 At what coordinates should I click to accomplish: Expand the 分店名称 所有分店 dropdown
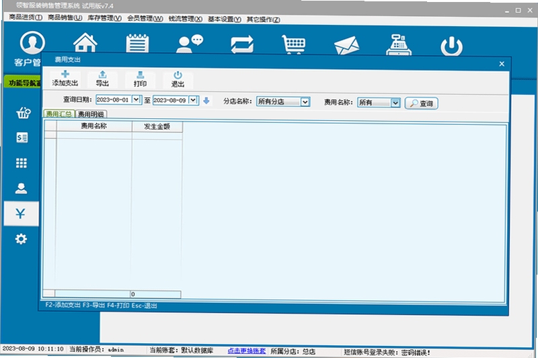tap(305, 101)
